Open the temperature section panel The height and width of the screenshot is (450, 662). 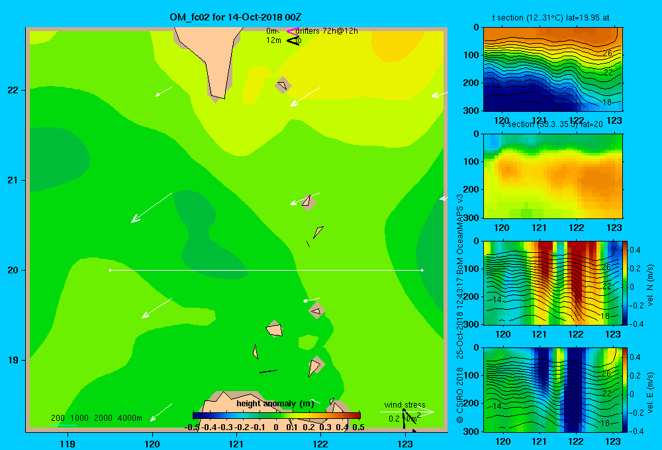(x=553, y=69)
